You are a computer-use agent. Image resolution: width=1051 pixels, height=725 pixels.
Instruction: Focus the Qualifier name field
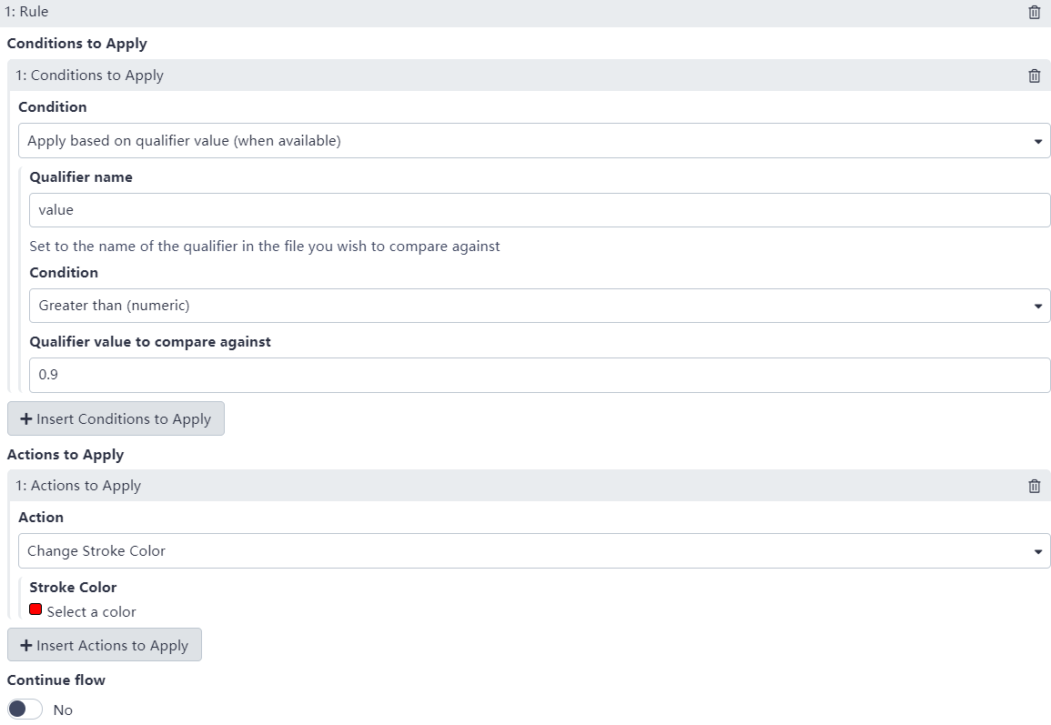540,210
